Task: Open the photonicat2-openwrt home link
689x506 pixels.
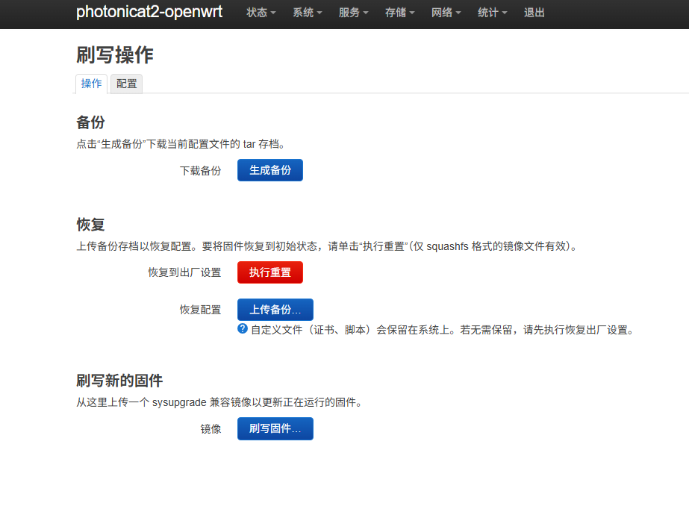Action: point(149,13)
